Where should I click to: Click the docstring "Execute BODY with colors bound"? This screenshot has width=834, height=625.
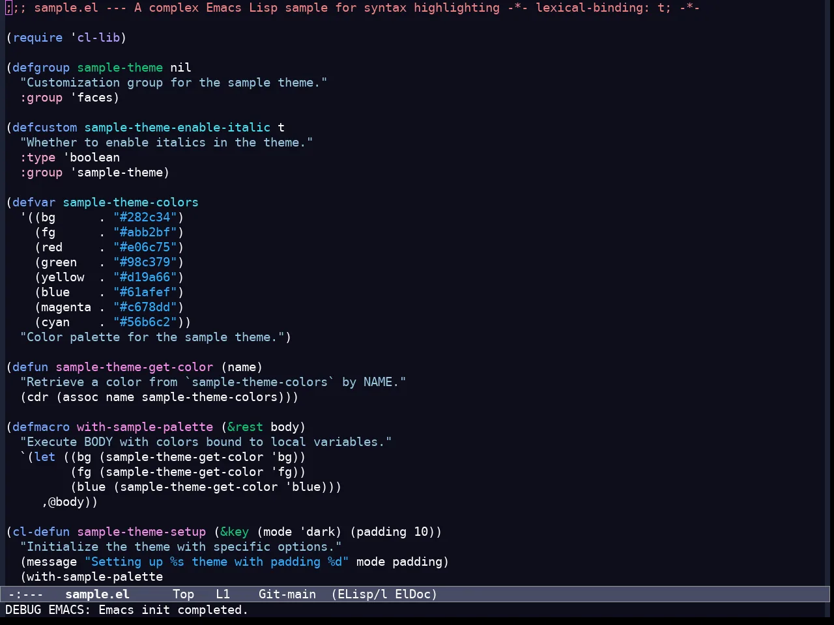206,441
